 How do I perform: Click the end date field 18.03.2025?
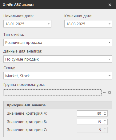pos(88,24)
